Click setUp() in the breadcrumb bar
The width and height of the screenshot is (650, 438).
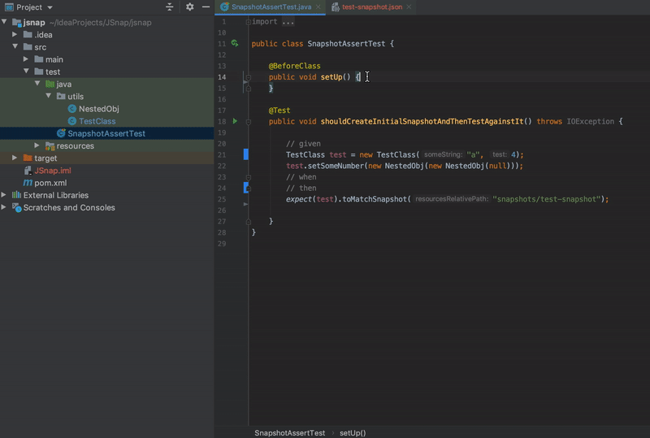pos(353,432)
